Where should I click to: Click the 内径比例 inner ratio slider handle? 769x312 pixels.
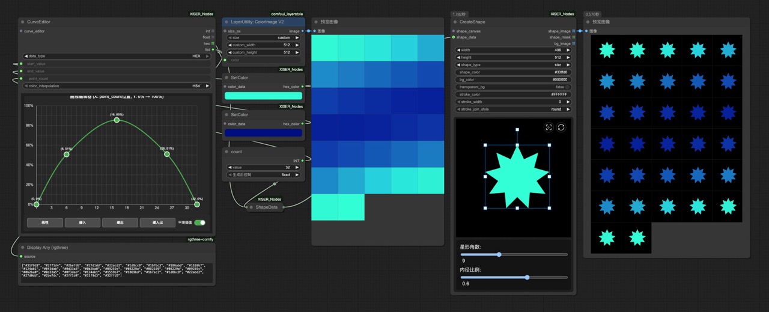pos(527,277)
